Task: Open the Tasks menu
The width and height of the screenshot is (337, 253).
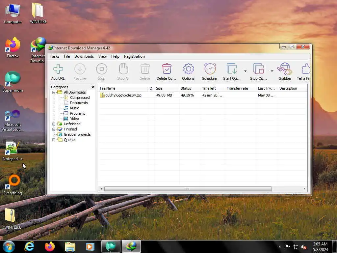Action: click(x=54, y=56)
